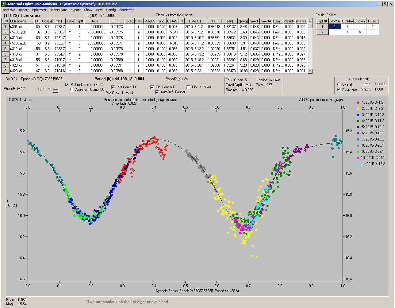Click the X-axis length value field
This screenshot has width=395, height=308.
[380, 84]
